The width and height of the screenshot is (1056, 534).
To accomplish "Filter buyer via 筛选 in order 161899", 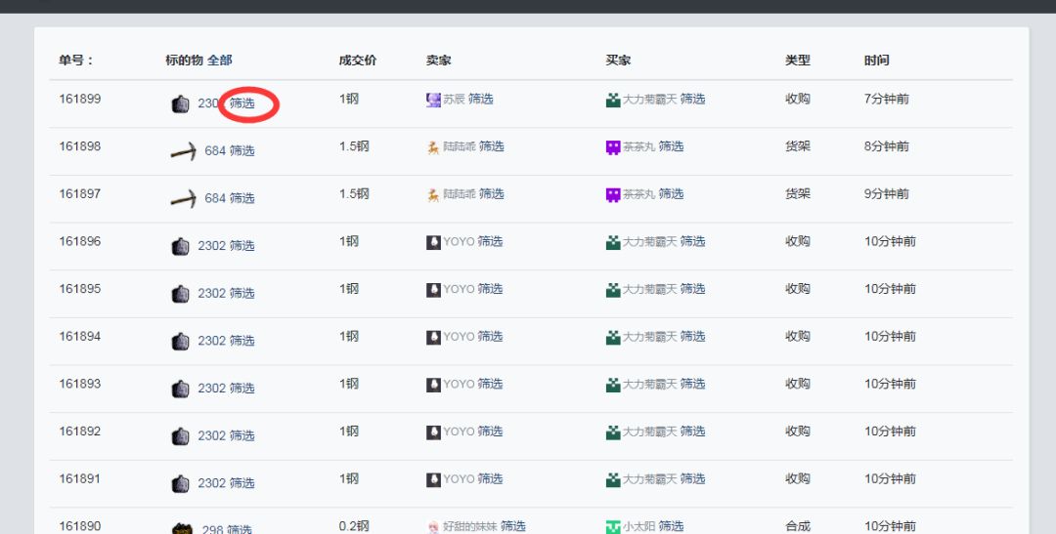I will [x=692, y=99].
